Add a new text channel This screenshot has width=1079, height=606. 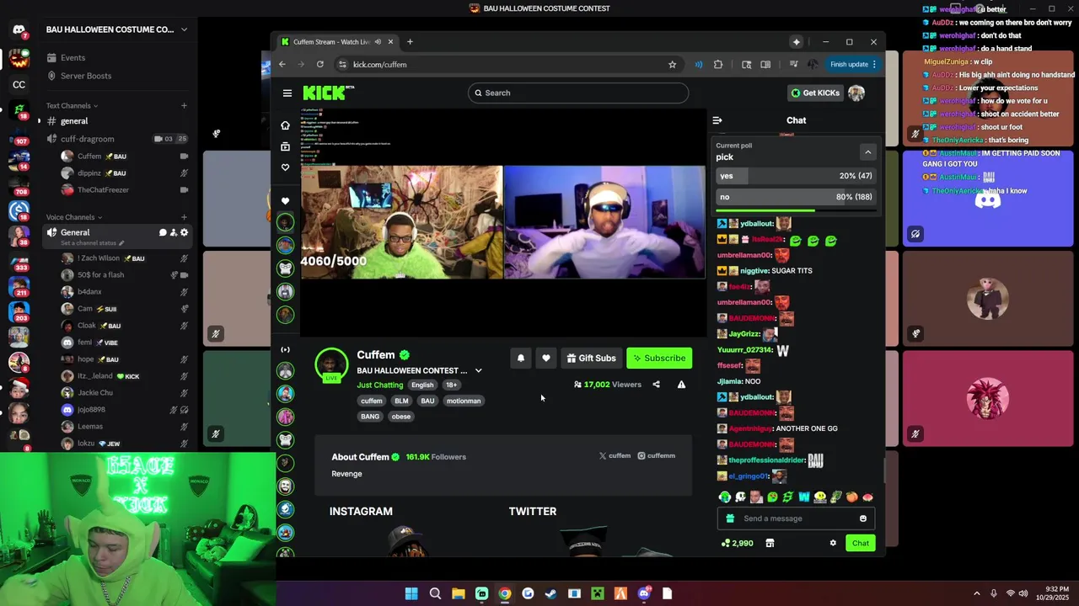184,106
